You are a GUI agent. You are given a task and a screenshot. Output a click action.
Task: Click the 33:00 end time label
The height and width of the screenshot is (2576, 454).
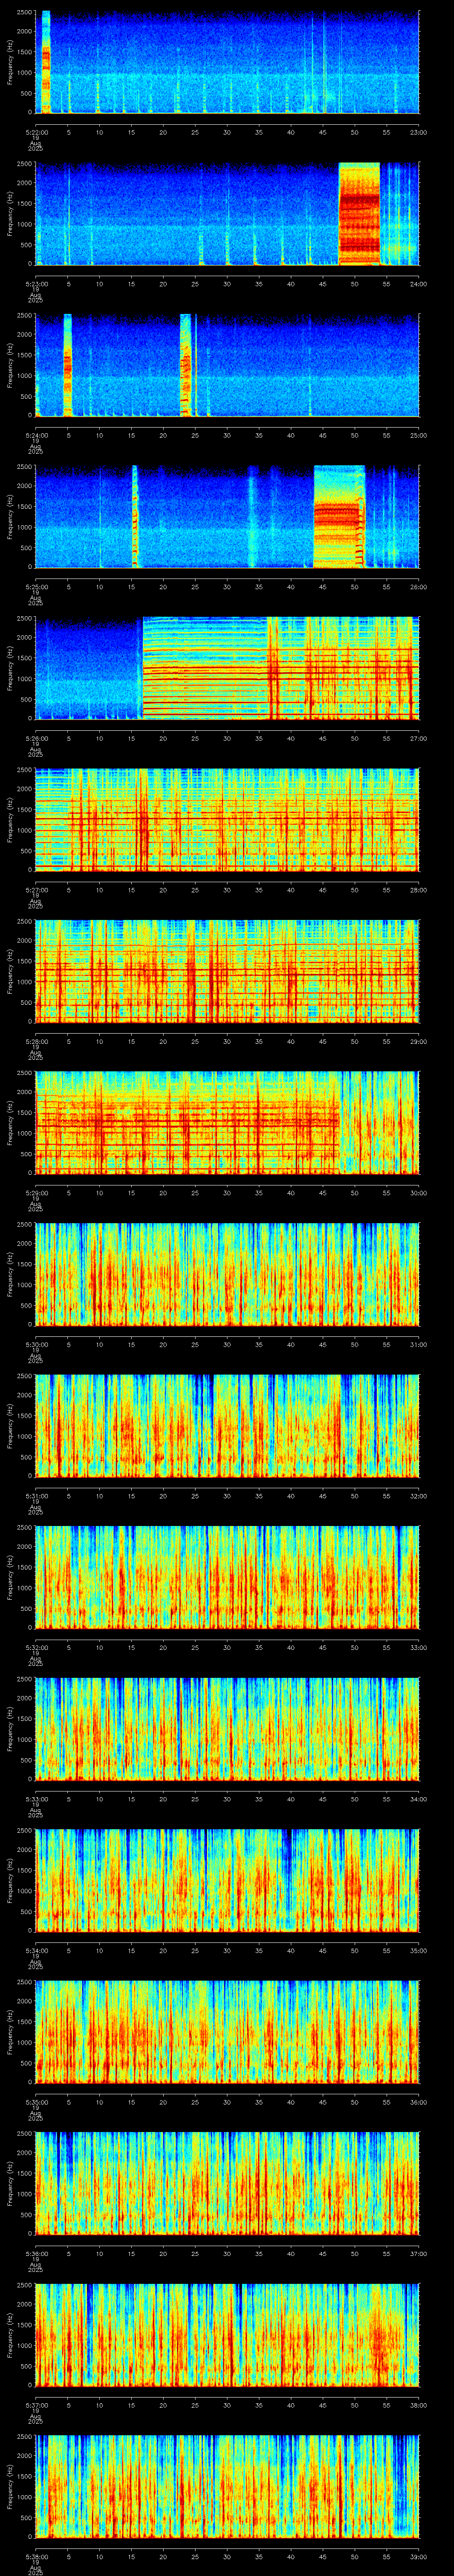(x=418, y=1647)
